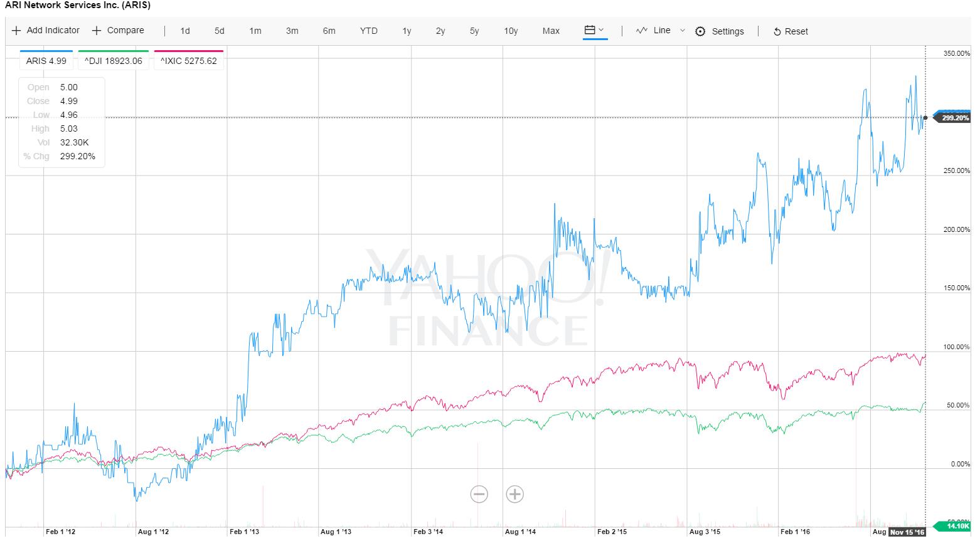This screenshot has width=975, height=541.
Task: Click the 100.00% axis label
Action: click(x=956, y=347)
